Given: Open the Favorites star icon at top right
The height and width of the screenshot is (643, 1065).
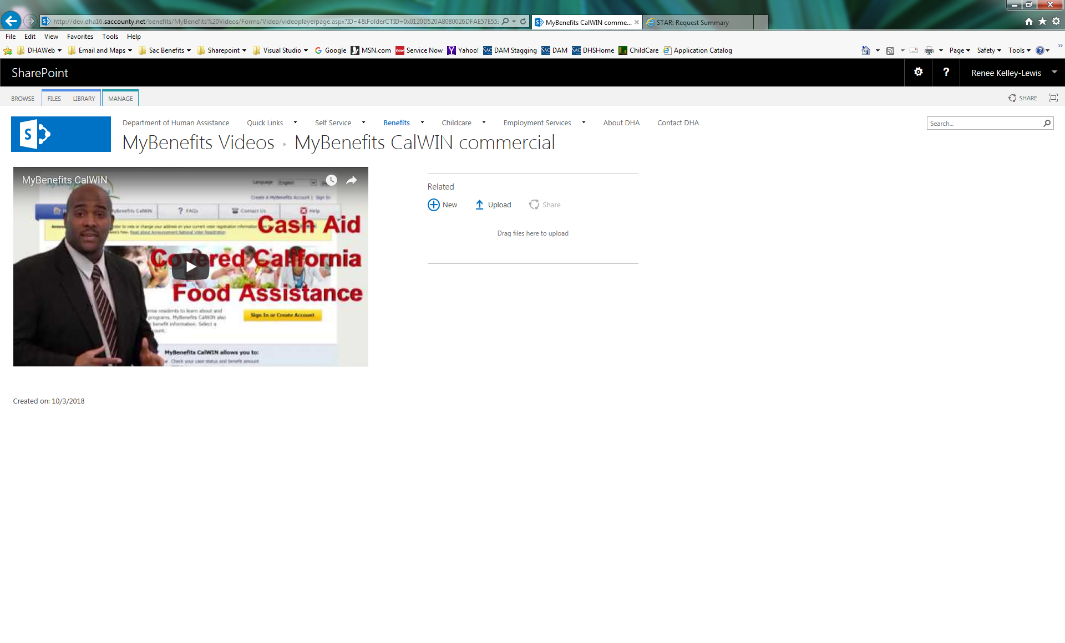Looking at the screenshot, I should click(1042, 22).
